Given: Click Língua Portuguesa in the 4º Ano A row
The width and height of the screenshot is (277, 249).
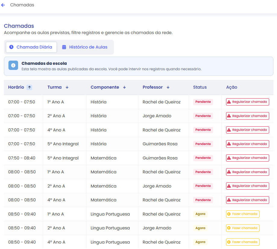Looking at the screenshot, I should pyautogui.click(x=110, y=242).
